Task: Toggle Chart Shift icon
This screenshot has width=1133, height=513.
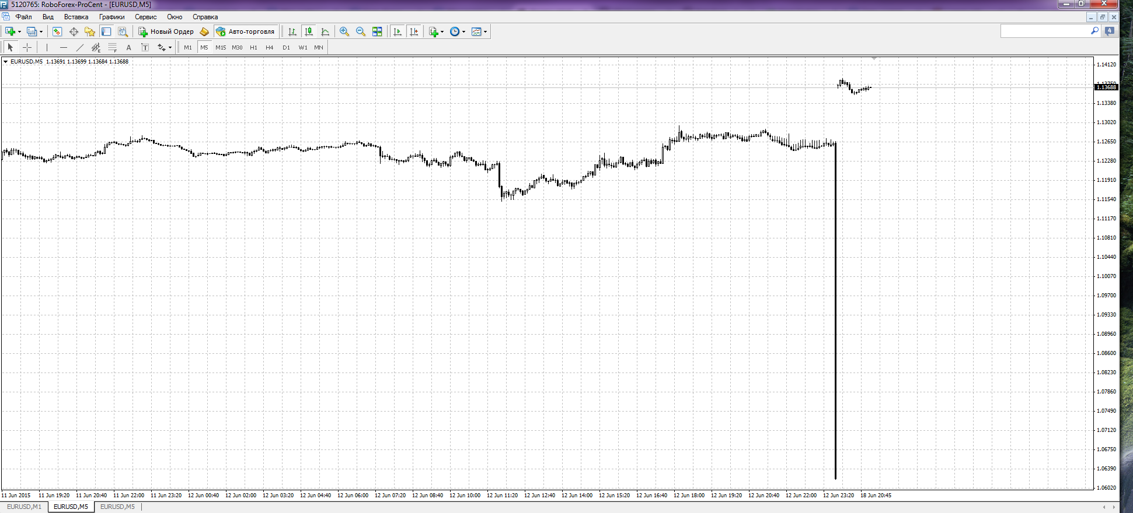Action: point(414,31)
